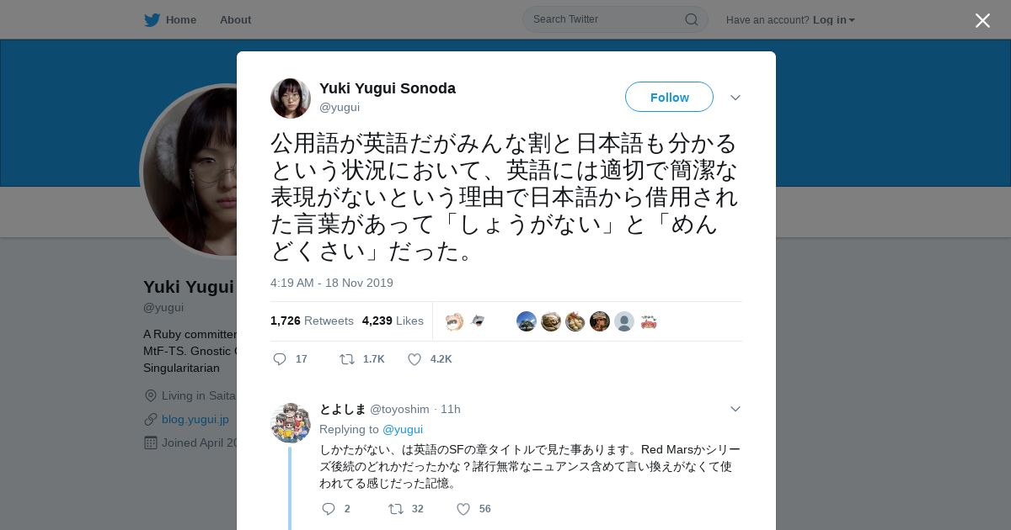
Task: Click the reply icon under main tweet
Action: (x=280, y=359)
